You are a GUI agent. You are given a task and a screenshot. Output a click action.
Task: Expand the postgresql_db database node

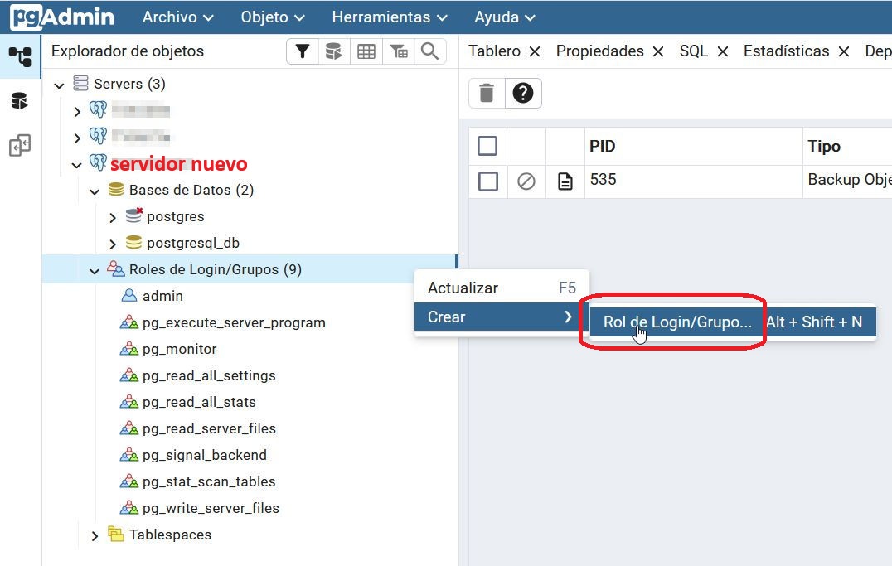coord(113,244)
